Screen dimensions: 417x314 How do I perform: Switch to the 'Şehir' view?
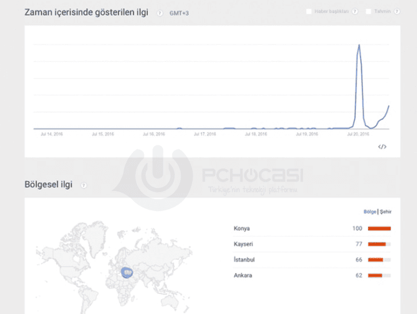tap(385, 212)
